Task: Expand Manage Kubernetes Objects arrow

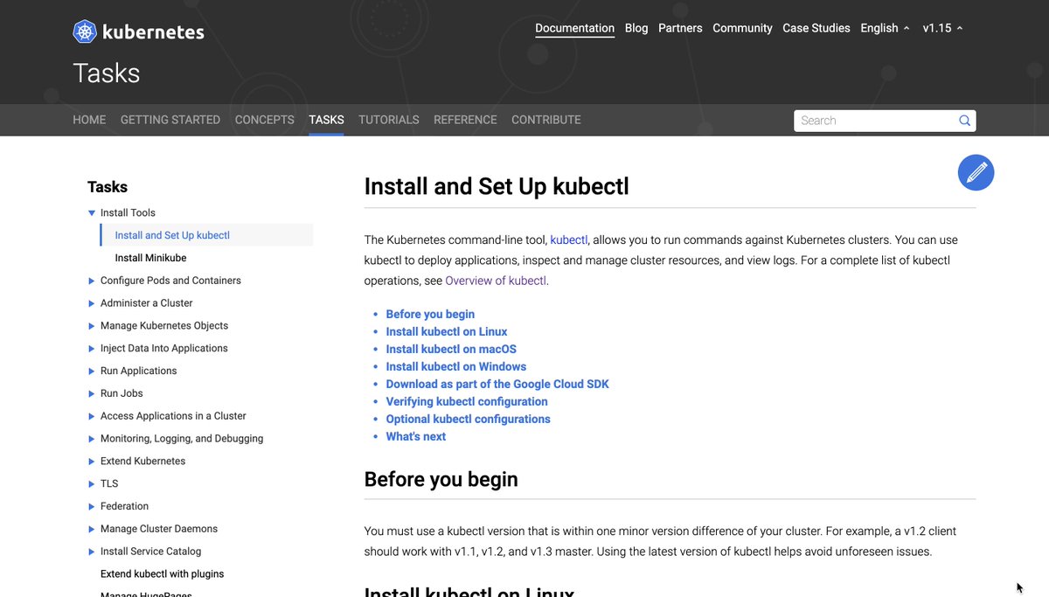Action: (92, 326)
